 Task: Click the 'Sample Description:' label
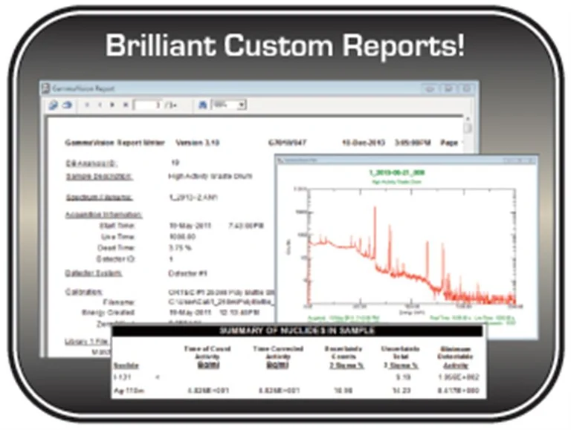coord(99,177)
